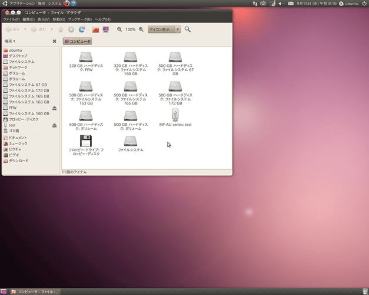Click the show desktop button

4,291
